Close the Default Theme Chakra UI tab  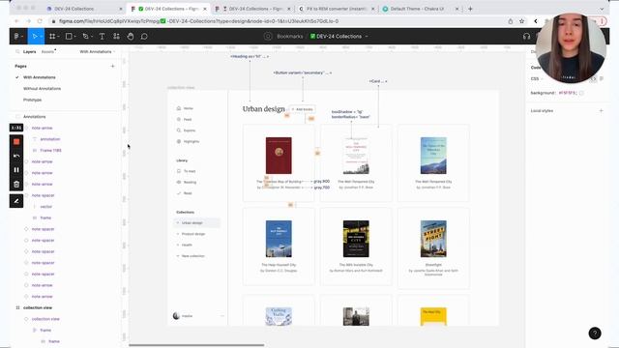[x=457, y=9]
